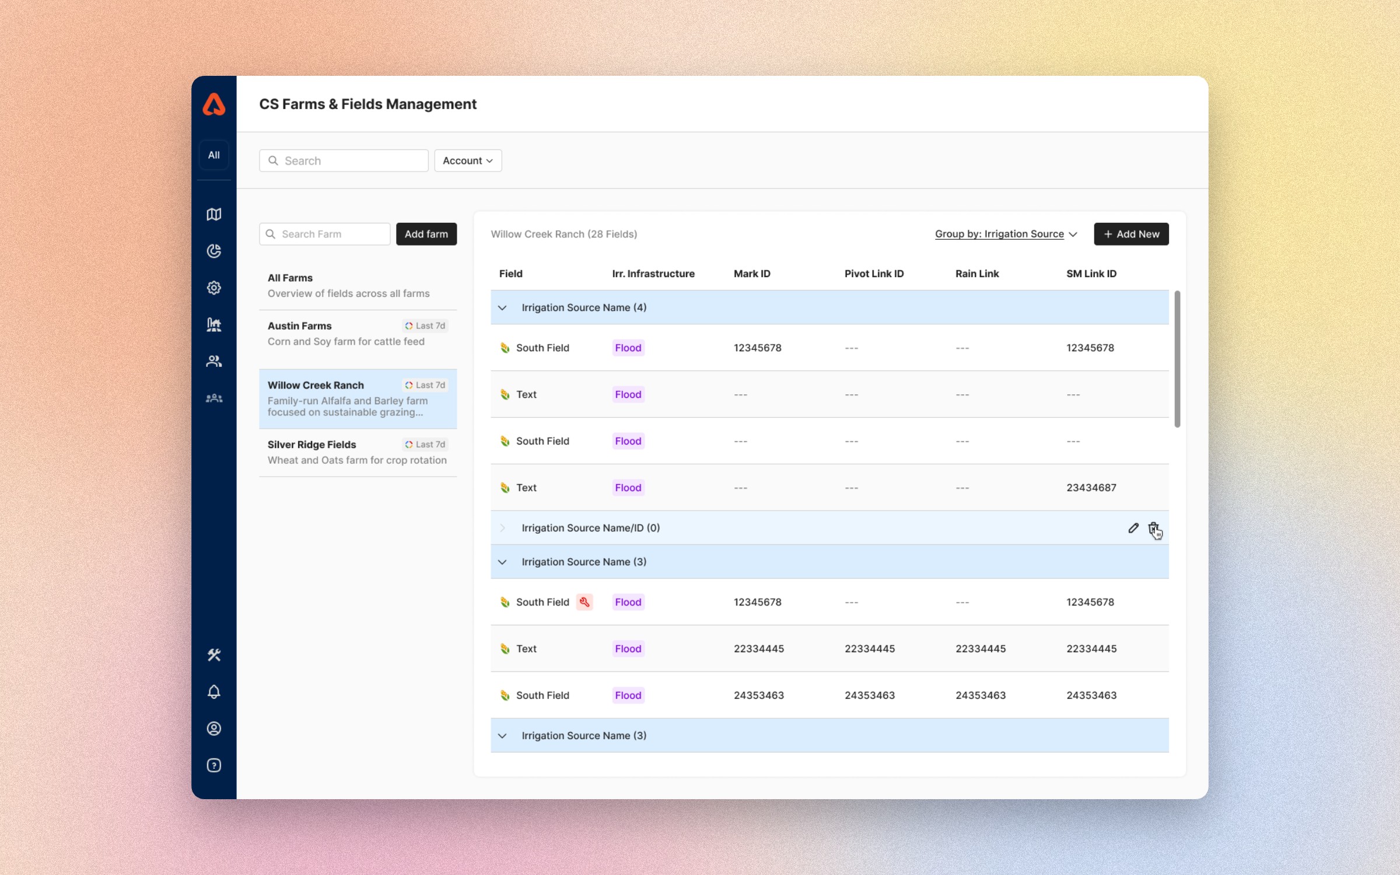Delete the Irrigation Source Name/ID group via the trash icon

click(x=1153, y=528)
